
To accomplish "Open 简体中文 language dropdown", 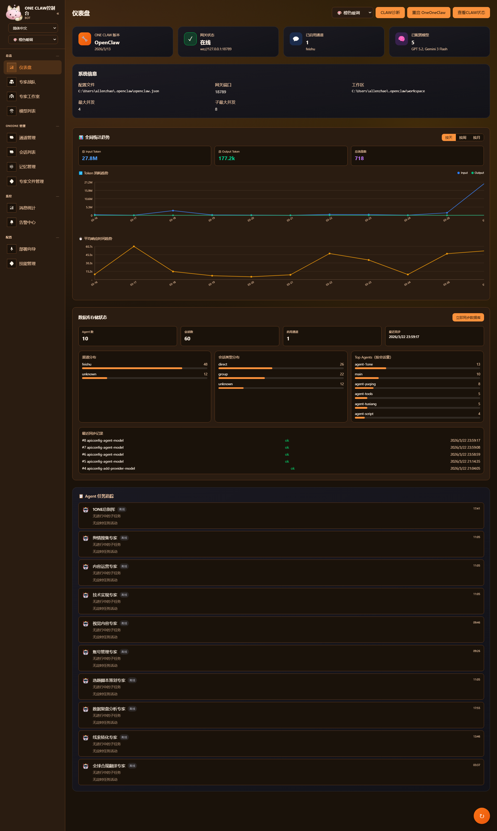I will 33,28.
